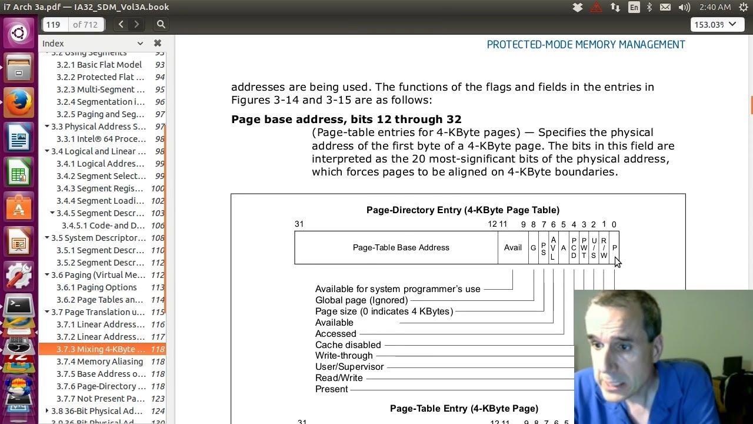Collapse the 3.7 Page Translation section
The image size is (753, 424).
(47, 312)
